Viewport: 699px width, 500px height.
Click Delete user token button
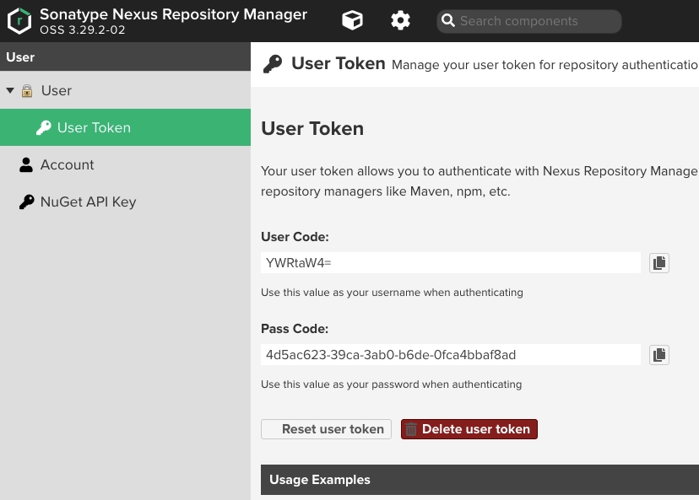[469, 429]
